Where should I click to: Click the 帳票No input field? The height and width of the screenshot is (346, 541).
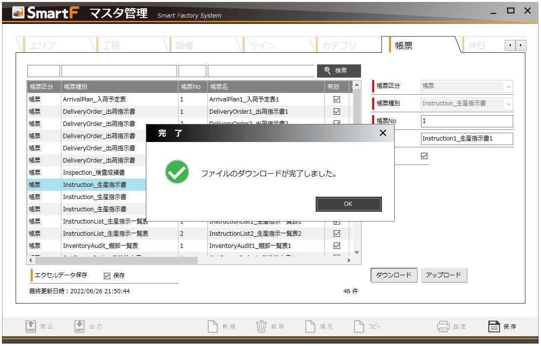pos(466,121)
